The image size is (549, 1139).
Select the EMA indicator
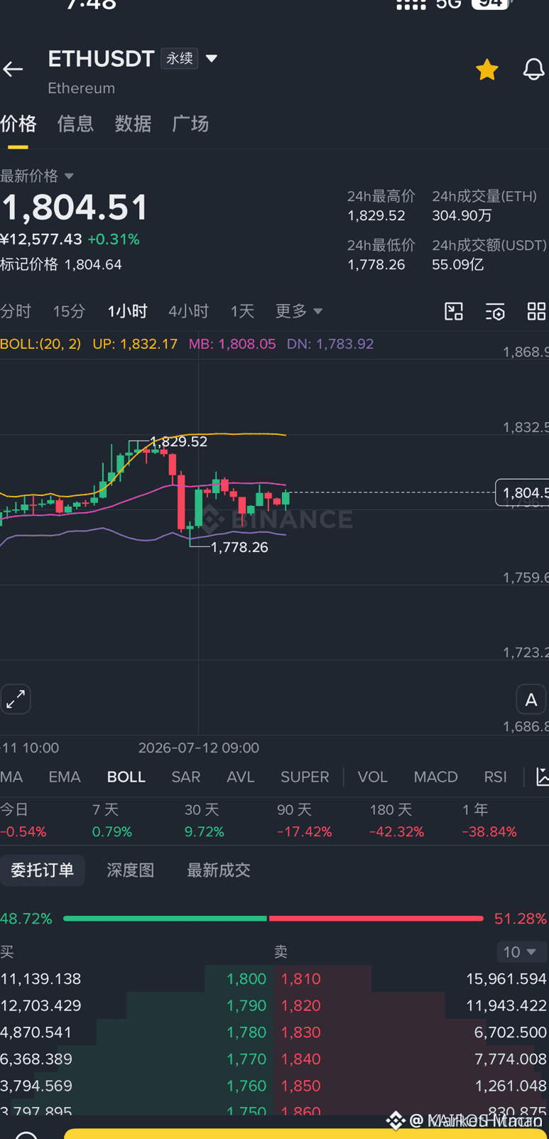[65, 777]
